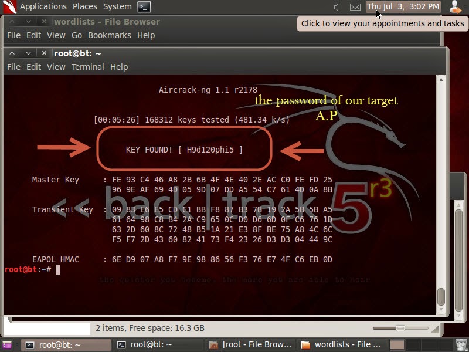The height and width of the screenshot is (352, 469).
Task: Click the EAPOL HMAC label
Action: pyautogui.click(x=55, y=259)
